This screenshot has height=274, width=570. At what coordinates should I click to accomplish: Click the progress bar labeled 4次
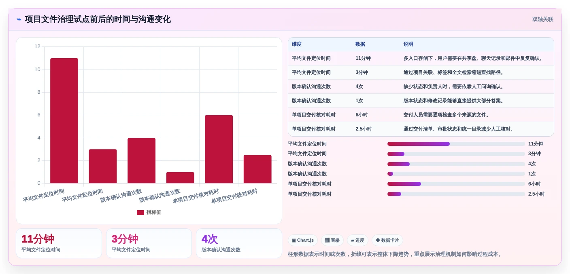point(456,164)
